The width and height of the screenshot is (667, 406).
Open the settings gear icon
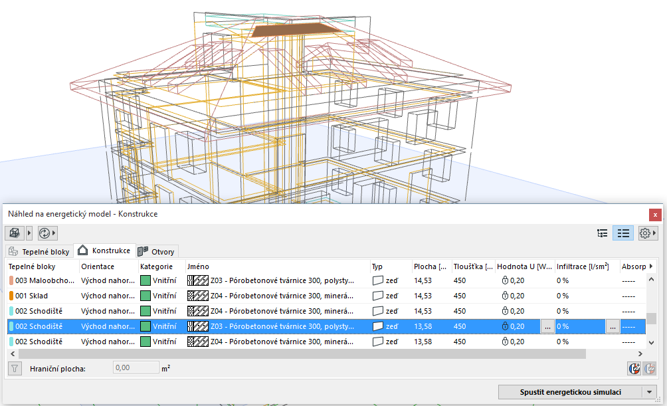pos(644,233)
